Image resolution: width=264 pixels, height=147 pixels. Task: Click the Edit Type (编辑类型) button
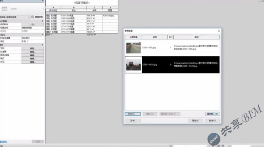[37, 17]
